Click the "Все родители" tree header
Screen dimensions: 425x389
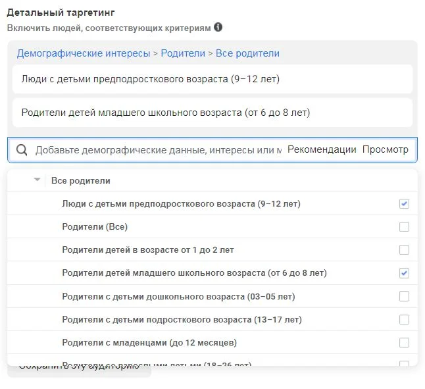81,180
